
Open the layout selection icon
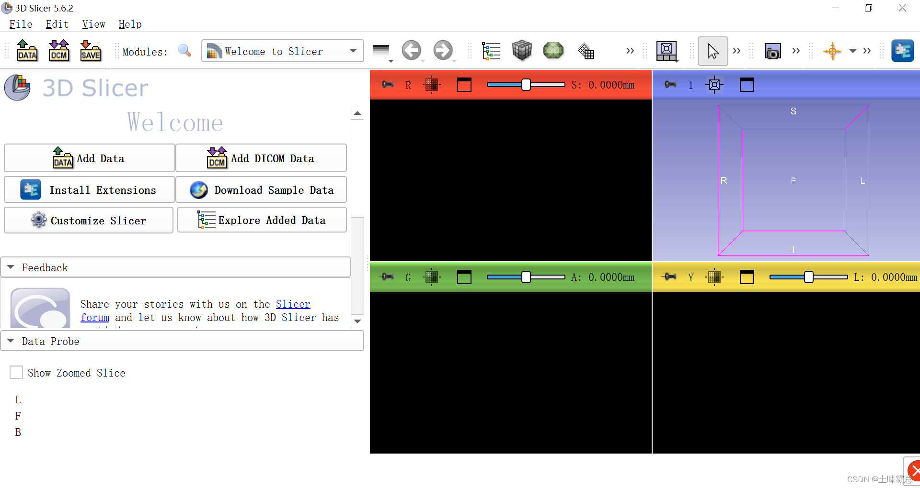pos(667,51)
